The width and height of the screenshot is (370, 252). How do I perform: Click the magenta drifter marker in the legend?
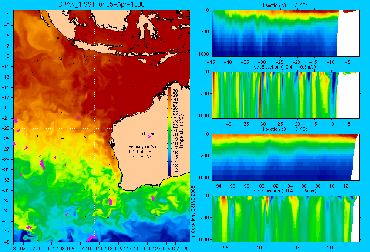coord(149,136)
